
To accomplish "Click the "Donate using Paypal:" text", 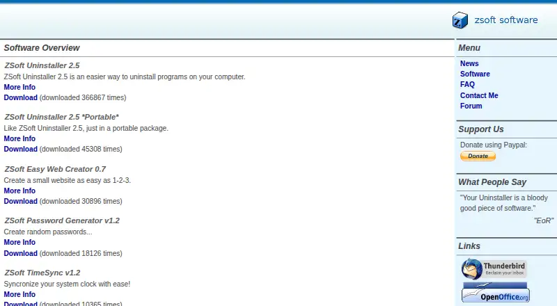I will coord(494,145).
